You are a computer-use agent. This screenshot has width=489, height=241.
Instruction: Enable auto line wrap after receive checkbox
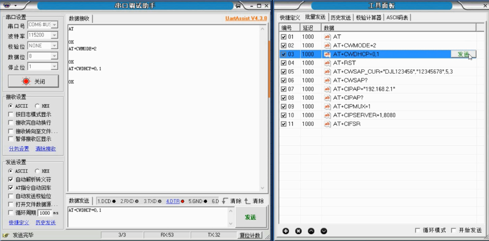[10, 123]
